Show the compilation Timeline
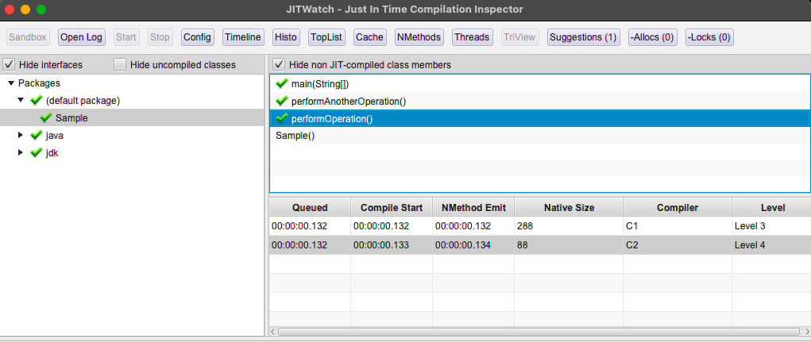The height and width of the screenshot is (342, 811). click(242, 37)
